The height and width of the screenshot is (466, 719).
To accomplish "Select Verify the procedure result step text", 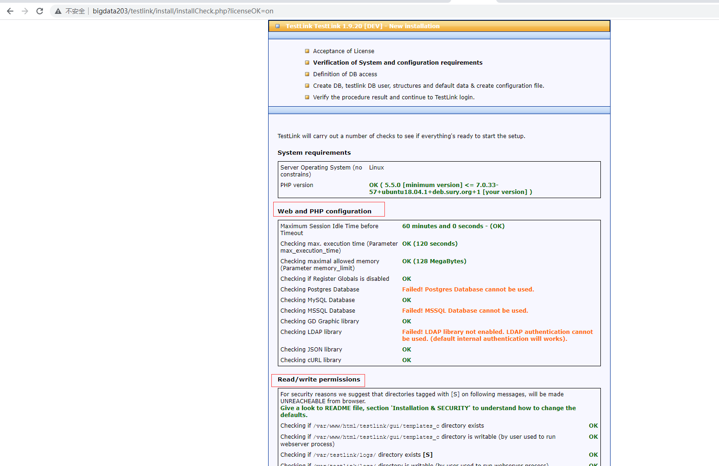I will [x=394, y=97].
